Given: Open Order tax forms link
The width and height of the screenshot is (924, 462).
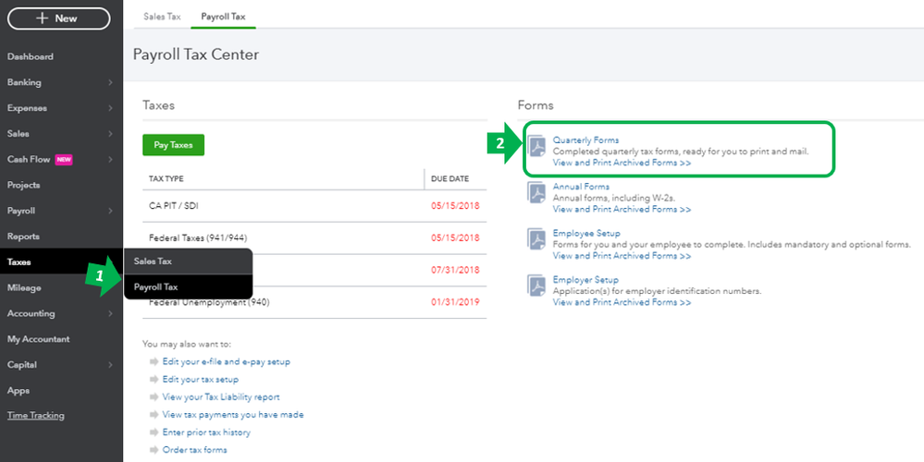Looking at the screenshot, I should click(194, 450).
